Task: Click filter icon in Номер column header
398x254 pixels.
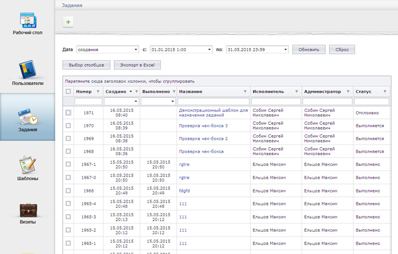Action: 98,91
